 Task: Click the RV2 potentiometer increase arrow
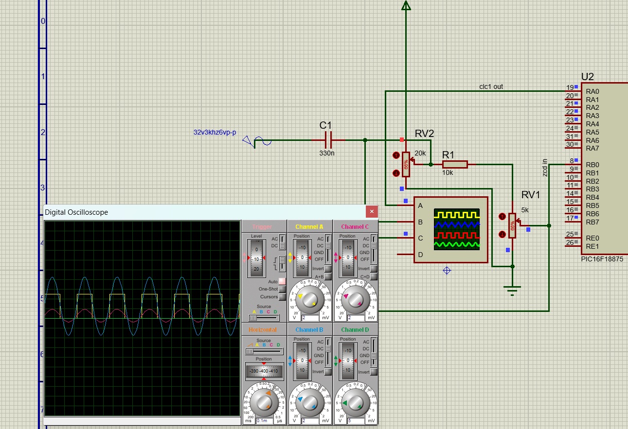tap(396, 155)
